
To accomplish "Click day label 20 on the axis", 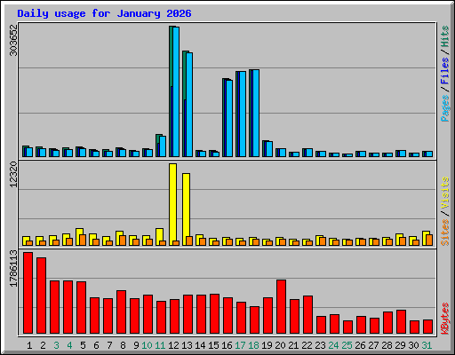I will 280,345.
